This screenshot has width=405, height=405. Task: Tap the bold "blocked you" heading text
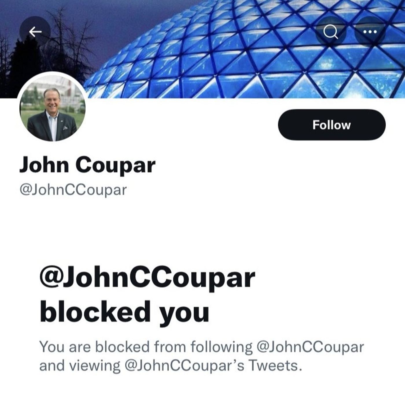click(x=124, y=312)
